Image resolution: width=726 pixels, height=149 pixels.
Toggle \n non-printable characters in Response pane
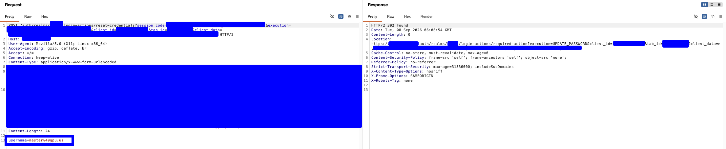[713, 16]
